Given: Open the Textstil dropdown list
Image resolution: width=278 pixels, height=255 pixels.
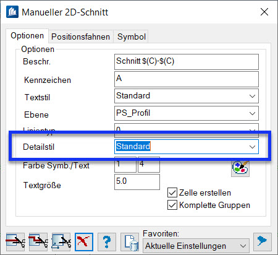Looking at the screenshot, I should (x=187, y=96).
